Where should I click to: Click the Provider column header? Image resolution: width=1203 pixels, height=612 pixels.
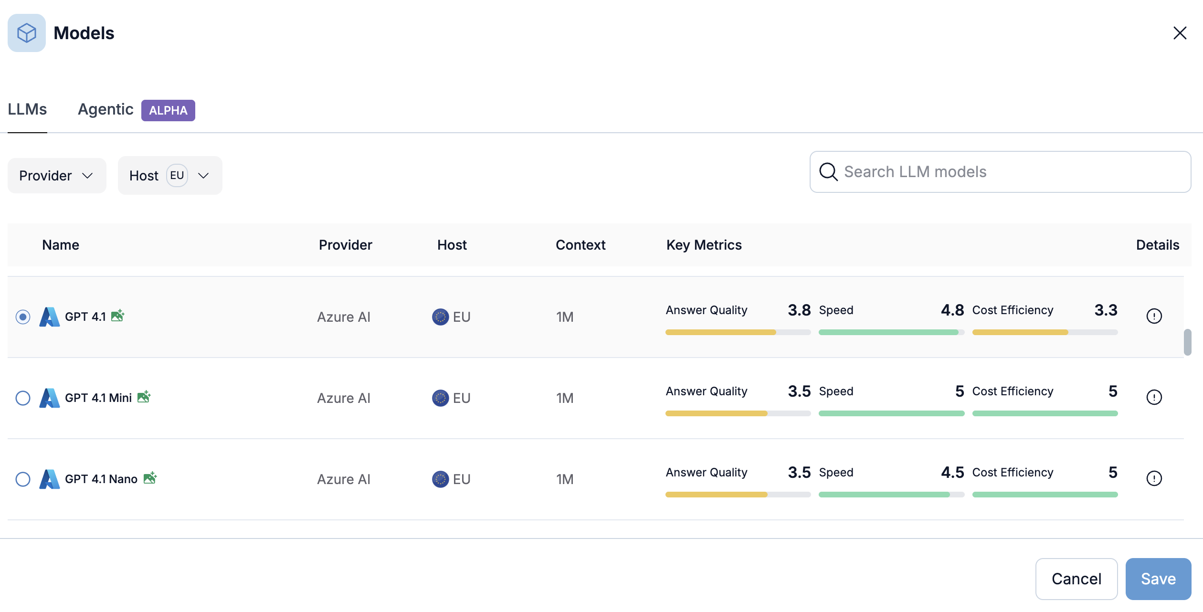click(x=345, y=245)
